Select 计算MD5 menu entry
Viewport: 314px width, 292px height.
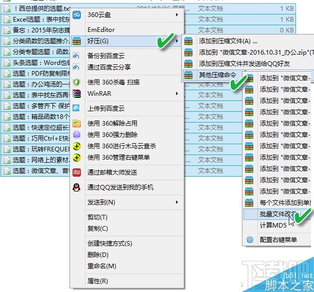point(273,226)
